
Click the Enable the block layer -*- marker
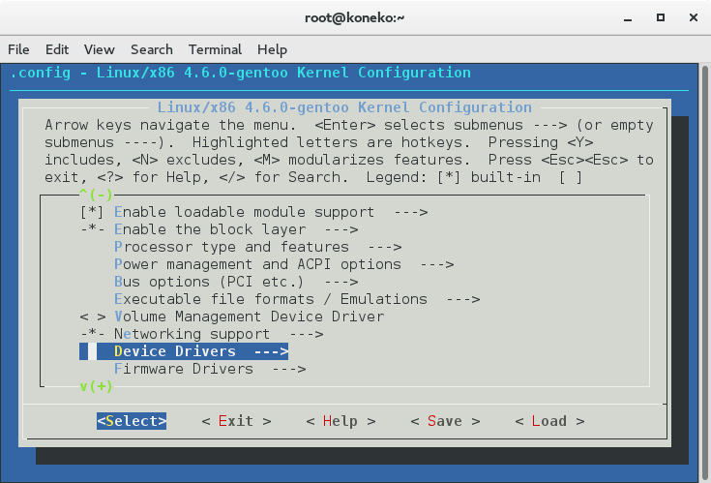pos(93,229)
